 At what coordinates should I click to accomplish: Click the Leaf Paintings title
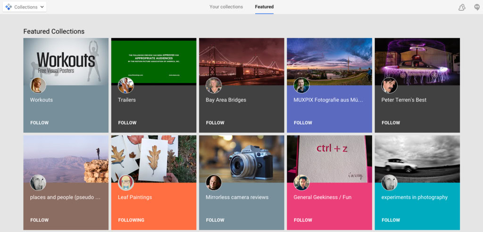pos(134,197)
